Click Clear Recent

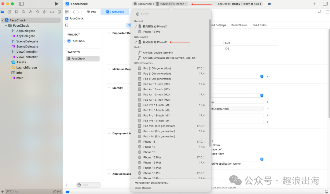point(143,188)
